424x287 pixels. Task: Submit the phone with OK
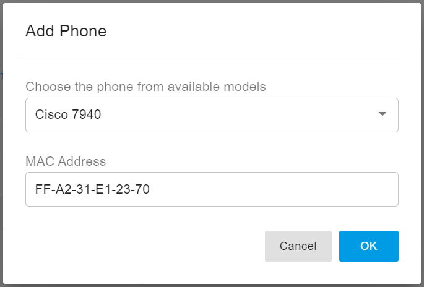point(368,246)
